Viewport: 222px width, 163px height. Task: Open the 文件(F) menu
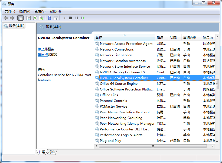(10, 11)
